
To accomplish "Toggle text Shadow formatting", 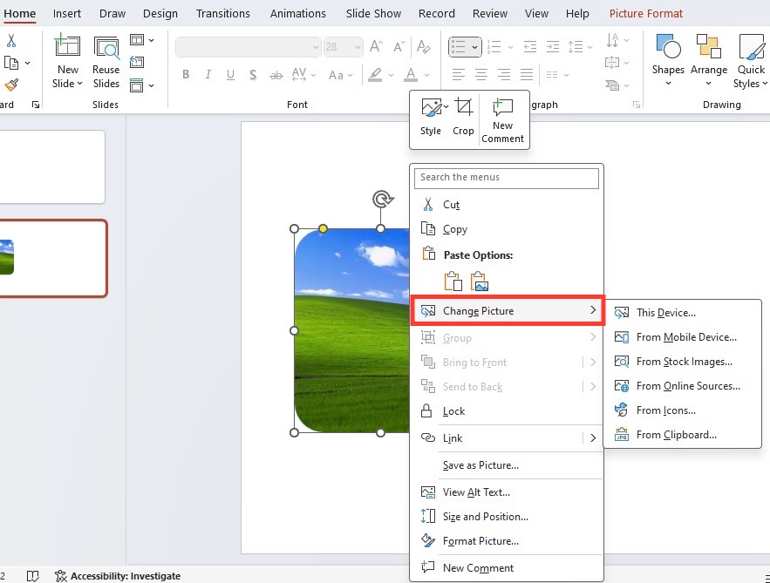I will [253, 75].
